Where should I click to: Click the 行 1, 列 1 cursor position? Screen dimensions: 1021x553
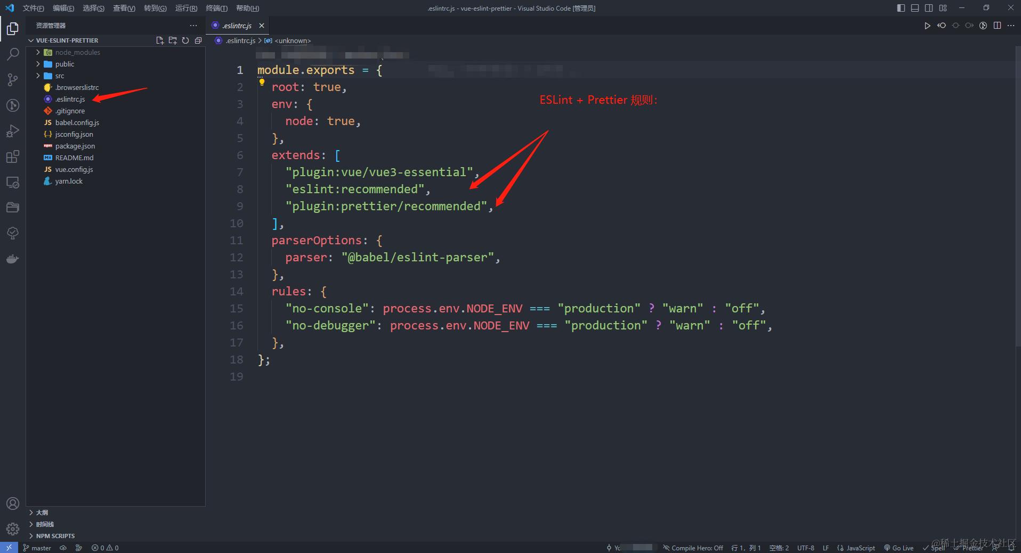click(746, 548)
